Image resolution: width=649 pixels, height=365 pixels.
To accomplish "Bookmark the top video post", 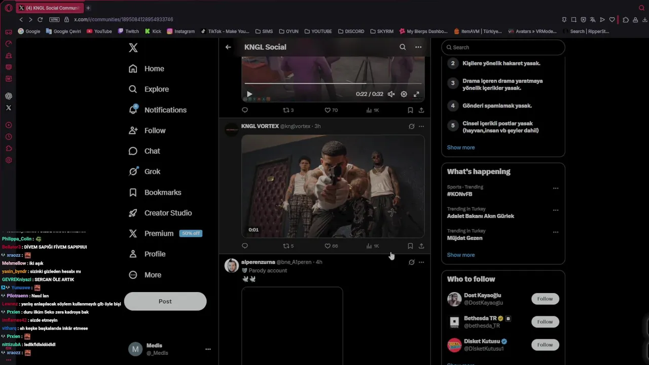I will click(x=410, y=110).
